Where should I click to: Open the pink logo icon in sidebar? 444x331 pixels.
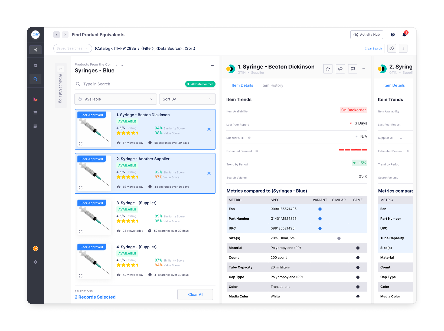[35, 99]
